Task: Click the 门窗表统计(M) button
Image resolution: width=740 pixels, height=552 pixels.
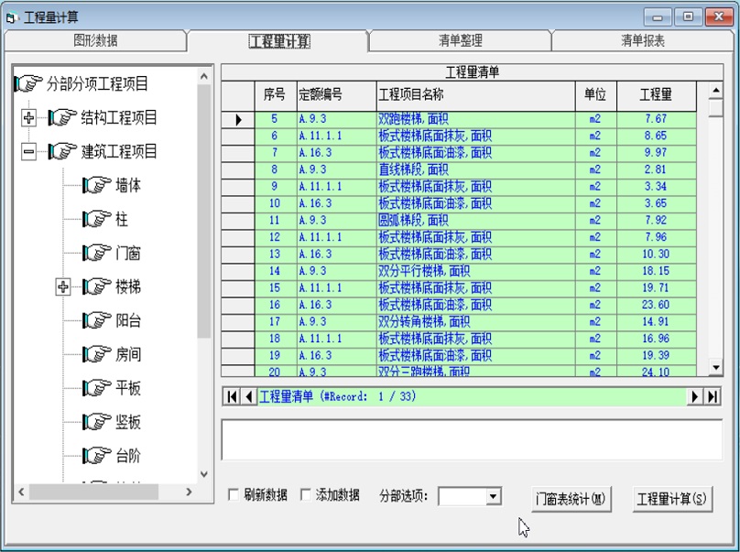Action: (571, 499)
